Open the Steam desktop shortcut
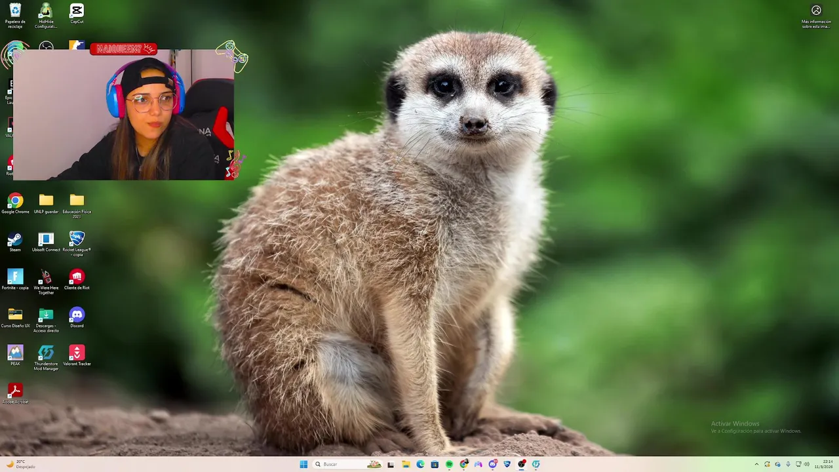Viewport: 839px width, 472px height. (15, 242)
